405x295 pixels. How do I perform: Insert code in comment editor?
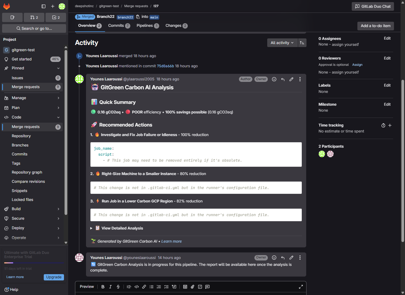(137, 287)
